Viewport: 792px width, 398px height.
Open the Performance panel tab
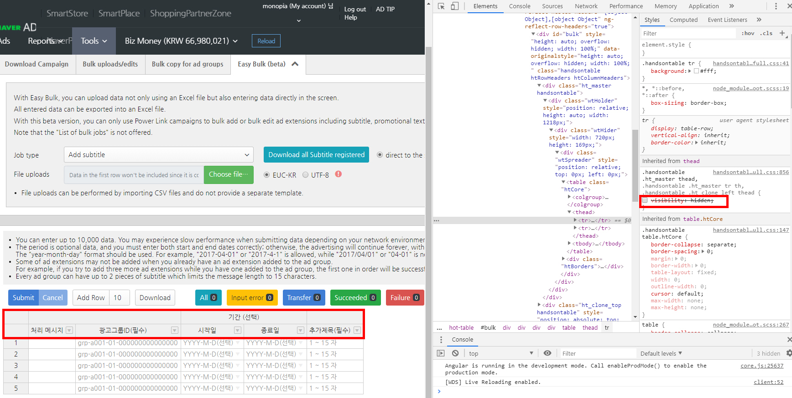coord(626,6)
